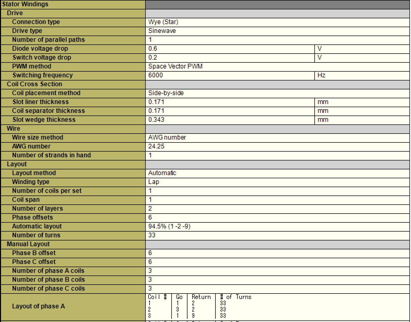Click the Connection type value Wye (Star)
Viewport: 411px width, 322px height.
click(163, 22)
